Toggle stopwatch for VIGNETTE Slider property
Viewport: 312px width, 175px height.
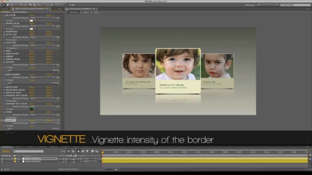[7, 126]
